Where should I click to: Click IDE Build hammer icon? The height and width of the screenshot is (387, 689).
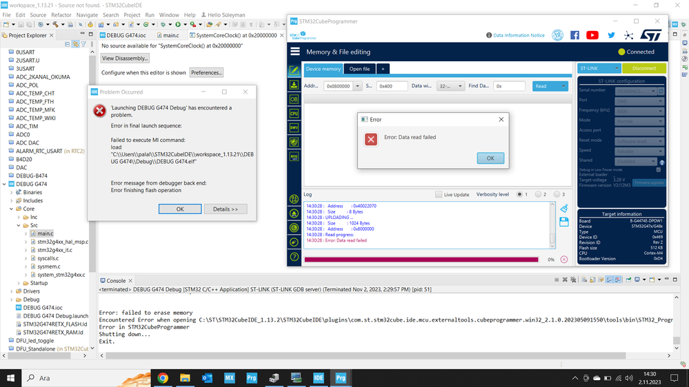pos(56,25)
